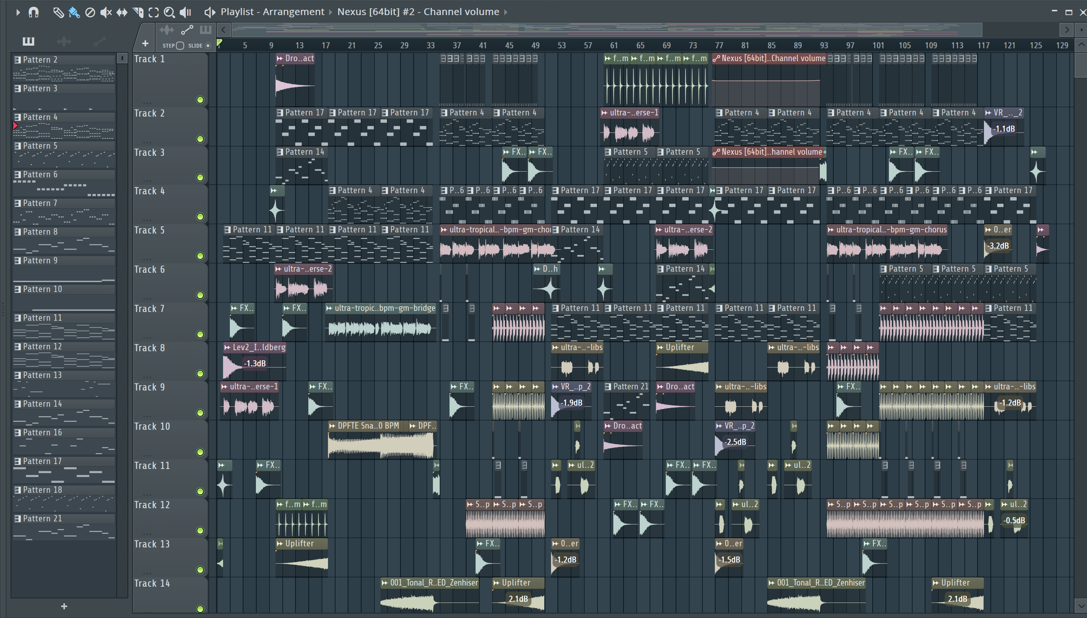Mute Track 1 green LED

pos(200,100)
